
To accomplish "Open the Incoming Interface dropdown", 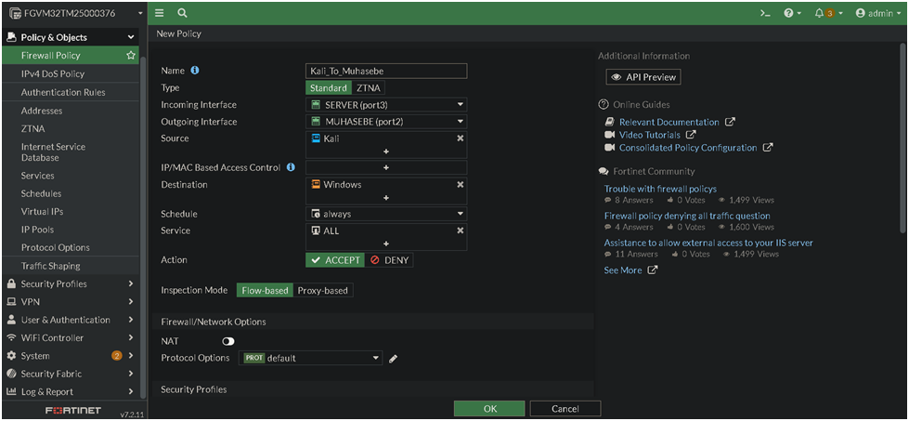I will tap(386, 105).
